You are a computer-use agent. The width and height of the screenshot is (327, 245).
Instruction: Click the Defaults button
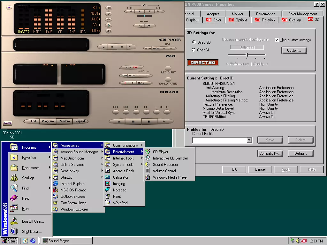[300, 153]
